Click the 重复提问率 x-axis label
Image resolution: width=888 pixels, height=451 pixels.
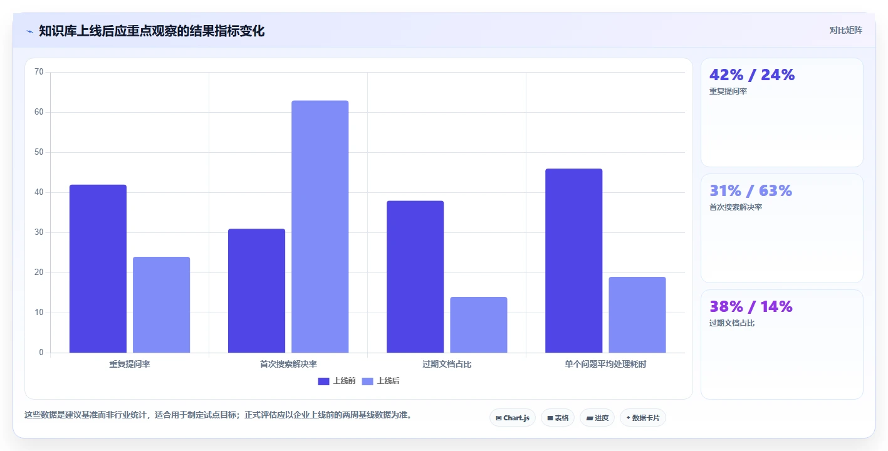[x=130, y=364]
